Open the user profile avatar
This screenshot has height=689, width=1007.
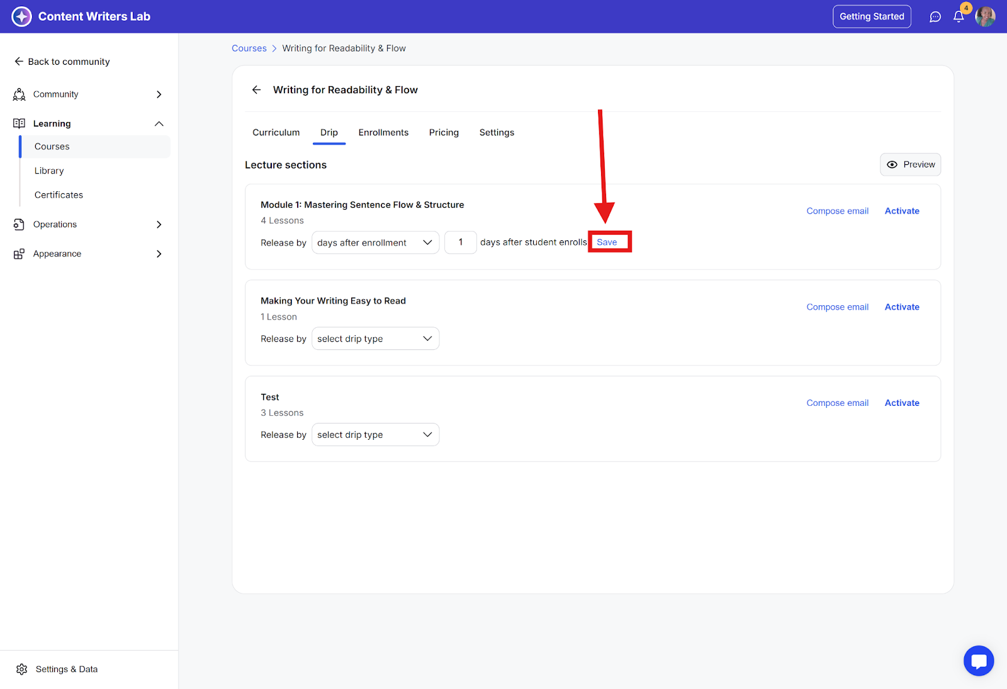pos(985,16)
